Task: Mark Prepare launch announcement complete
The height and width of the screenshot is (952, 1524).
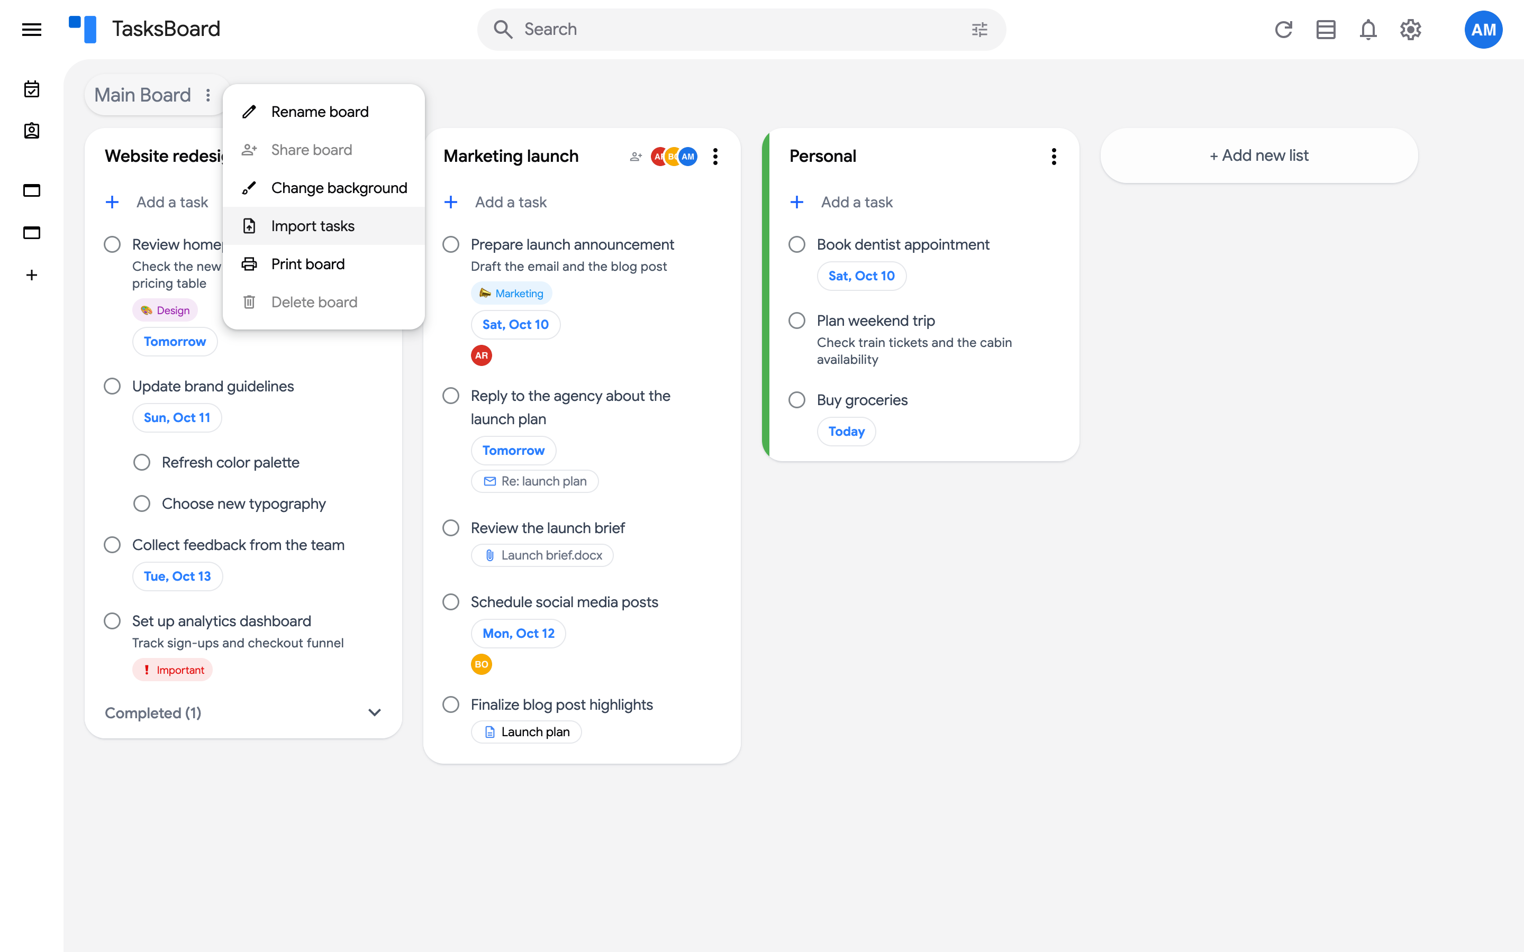Action: coord(451,244)
